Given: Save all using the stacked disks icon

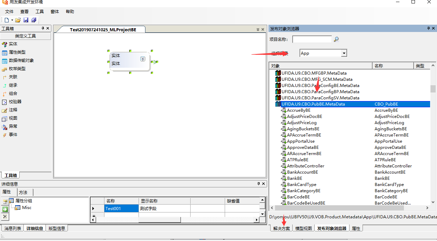Looking at the screenshot, I should pyautogui.click(x=34, y=20).
